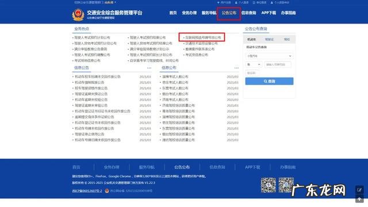Click 单位登录 link at top
The image size is (368, 207).
pyautogui.click(x=259, y=2)
